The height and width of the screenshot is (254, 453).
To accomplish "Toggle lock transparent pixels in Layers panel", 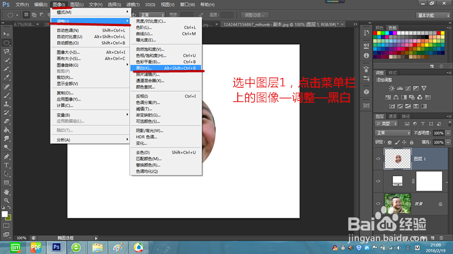I will (390, 143).
